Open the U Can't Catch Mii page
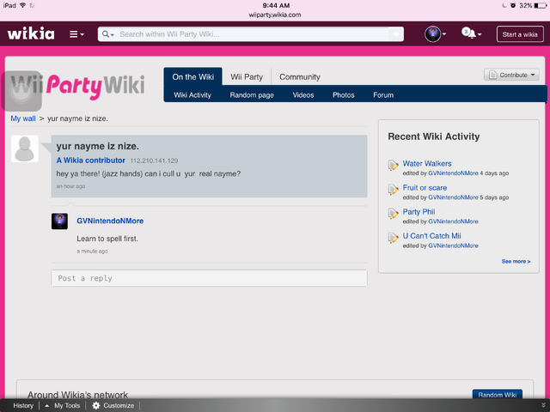This screenshot has width=550, height=412. coord(431,236)
